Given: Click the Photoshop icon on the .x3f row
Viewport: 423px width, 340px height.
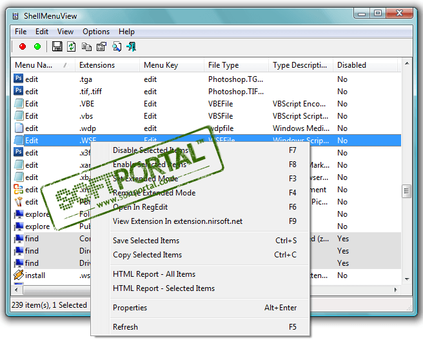Looking at the screenshot, I should point(18,152).
